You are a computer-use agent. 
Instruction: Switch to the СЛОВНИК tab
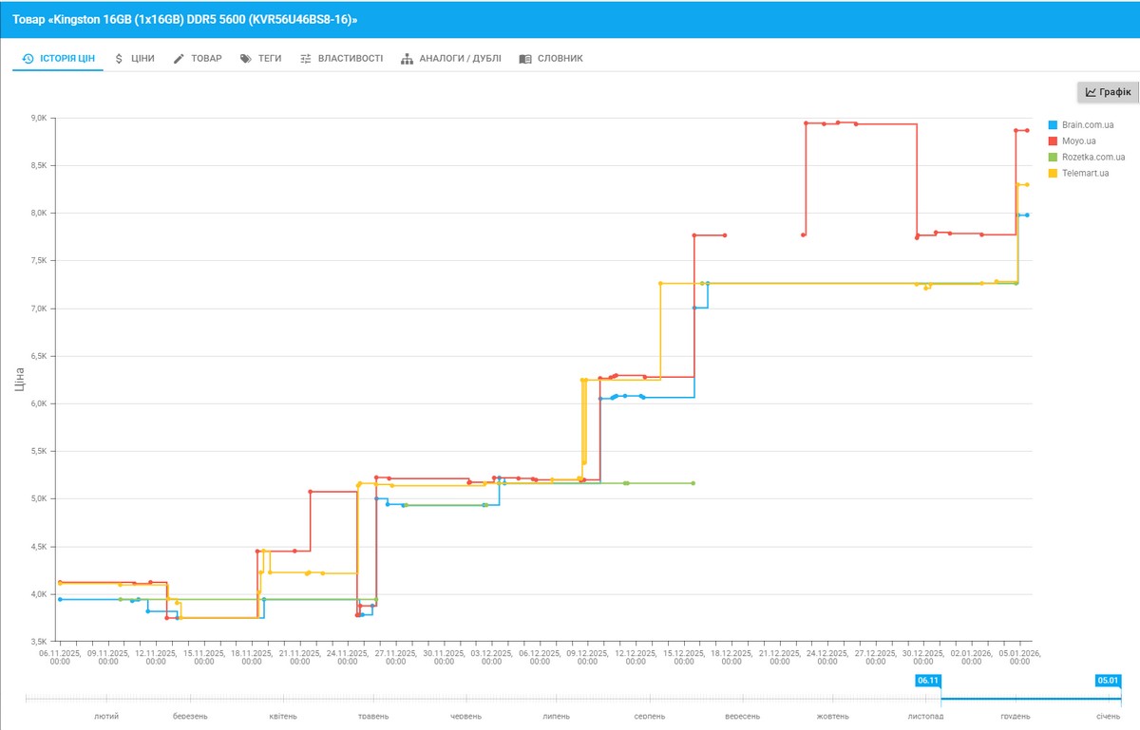551,59
